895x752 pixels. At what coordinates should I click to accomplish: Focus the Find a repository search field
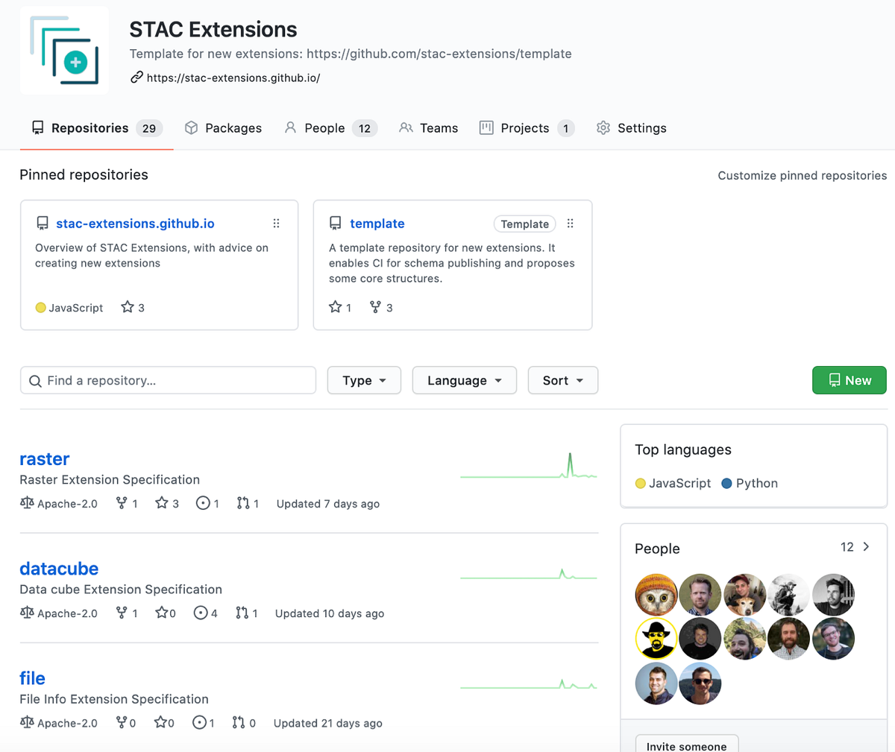[168, 380]
